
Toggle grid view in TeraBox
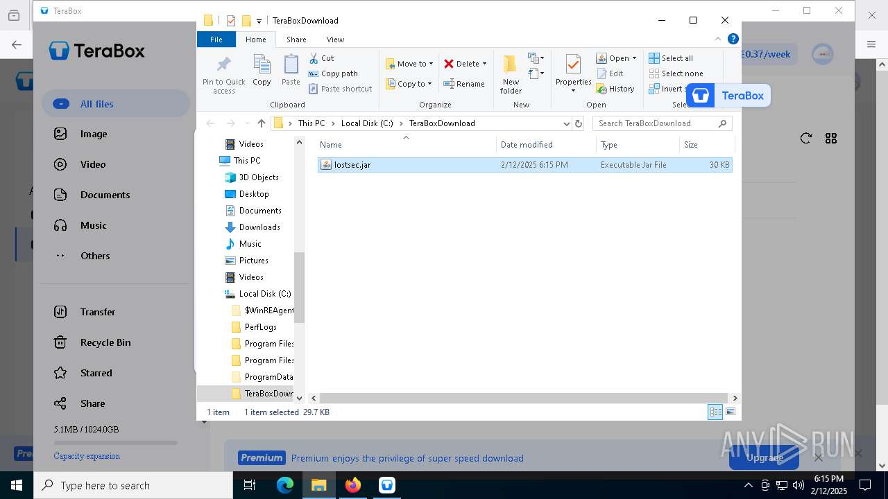pos(831,139)
